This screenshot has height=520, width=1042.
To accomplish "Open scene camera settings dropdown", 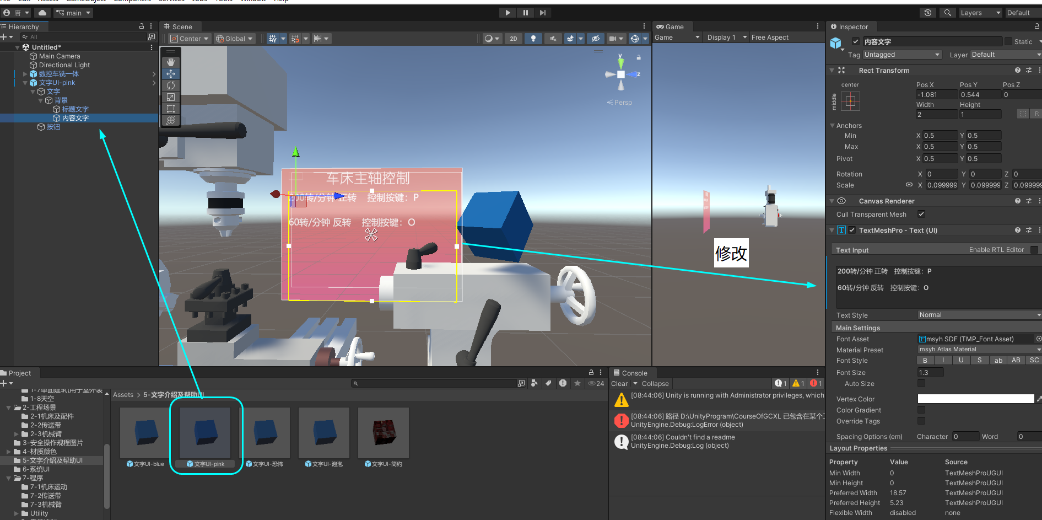I will click(x=616, y=39).
